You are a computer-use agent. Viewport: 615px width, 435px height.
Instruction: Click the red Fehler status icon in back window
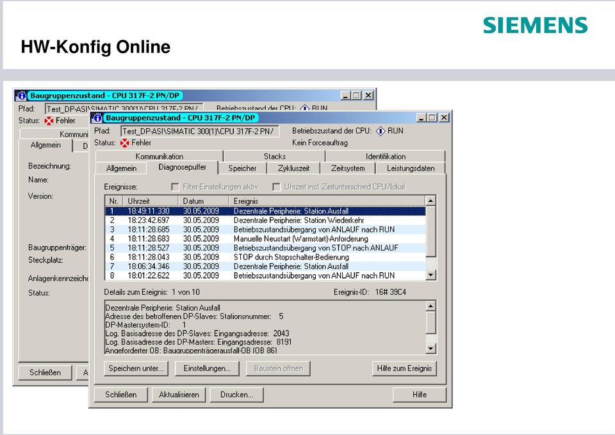coord(49,120)
